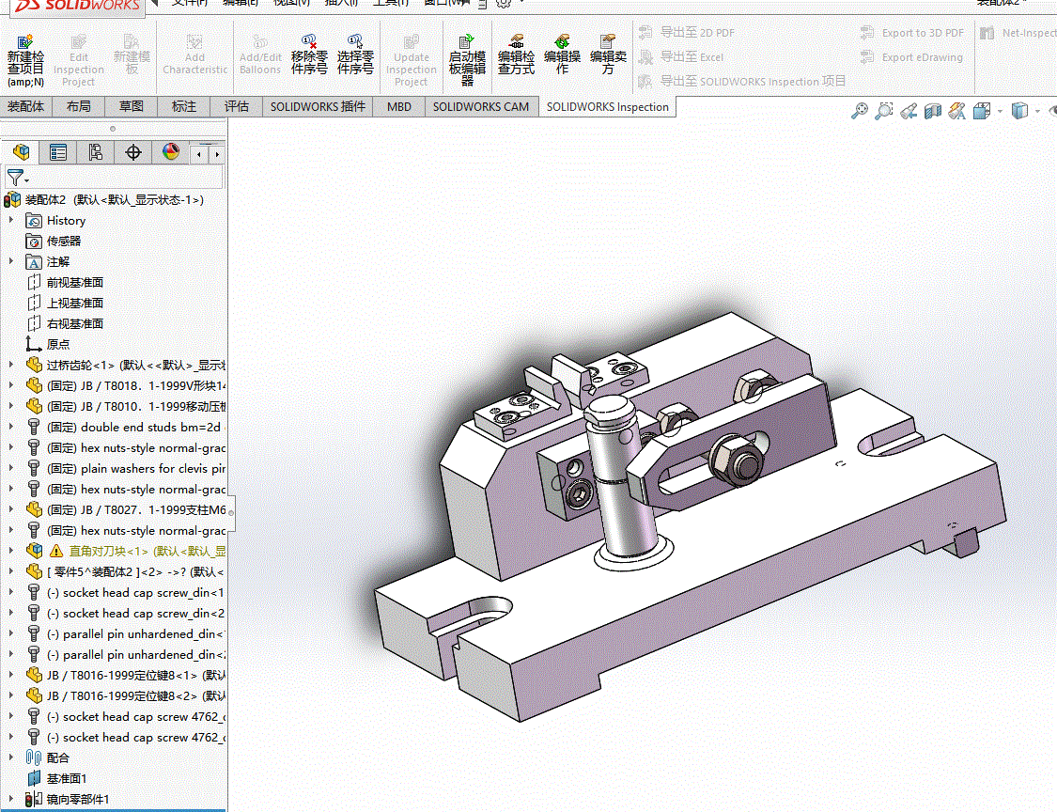This screenshot has height=812, width=1057.
Task: Click Select Balloons (选择零件序号) tool
Action: (x=355, y=56)
